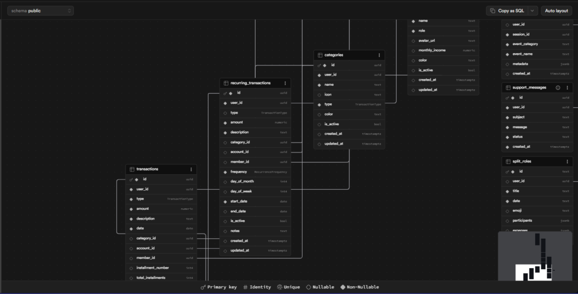The height and width of the screenshot is (294, 578).
Task: Click the categories table title
Action: (x=334, y=55)
